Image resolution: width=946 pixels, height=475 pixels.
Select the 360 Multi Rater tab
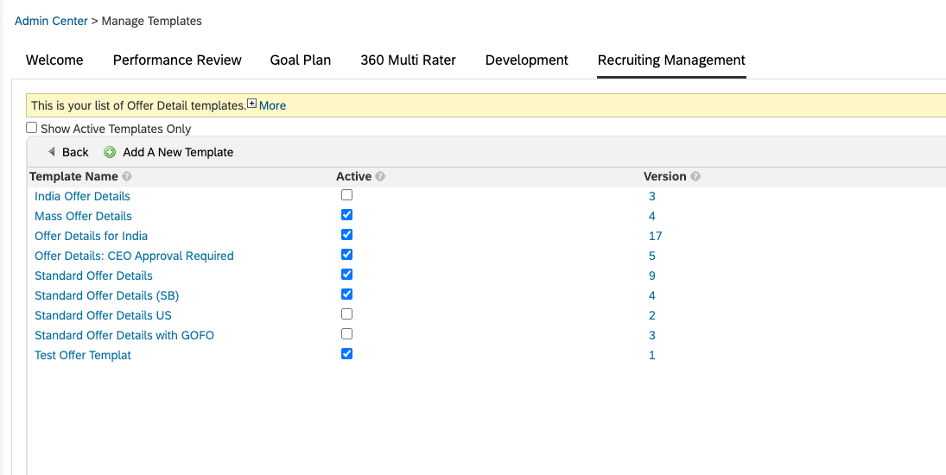tap(408, 60)
